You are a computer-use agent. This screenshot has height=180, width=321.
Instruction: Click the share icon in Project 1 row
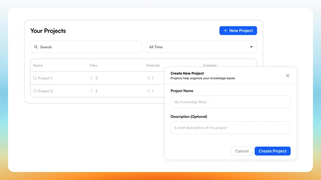pyautogui.click(x=148, y=78)
